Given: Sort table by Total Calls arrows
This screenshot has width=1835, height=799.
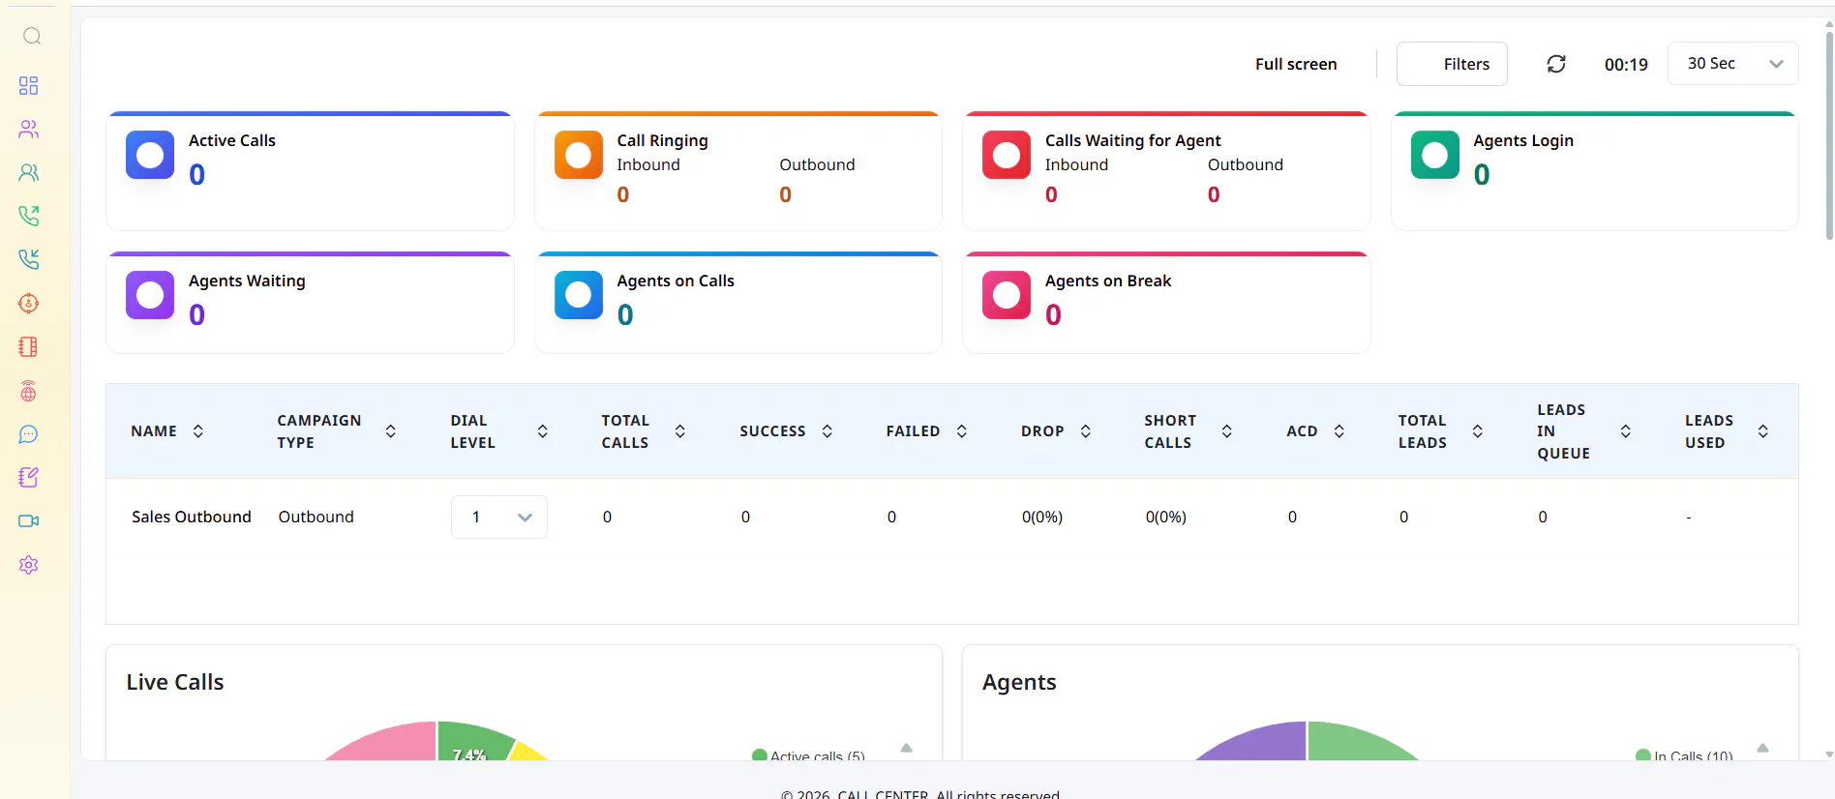Looking at the screenshot, I should click(x=680, y=431).
